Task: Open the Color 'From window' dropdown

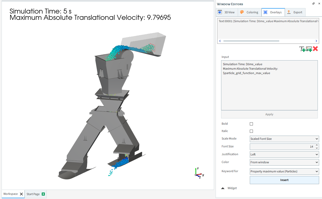Action: [284, 162]
